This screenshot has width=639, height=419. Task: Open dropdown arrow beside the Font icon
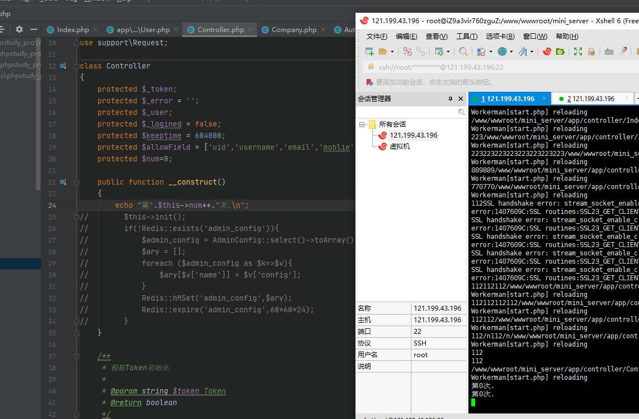coord(532,51)
